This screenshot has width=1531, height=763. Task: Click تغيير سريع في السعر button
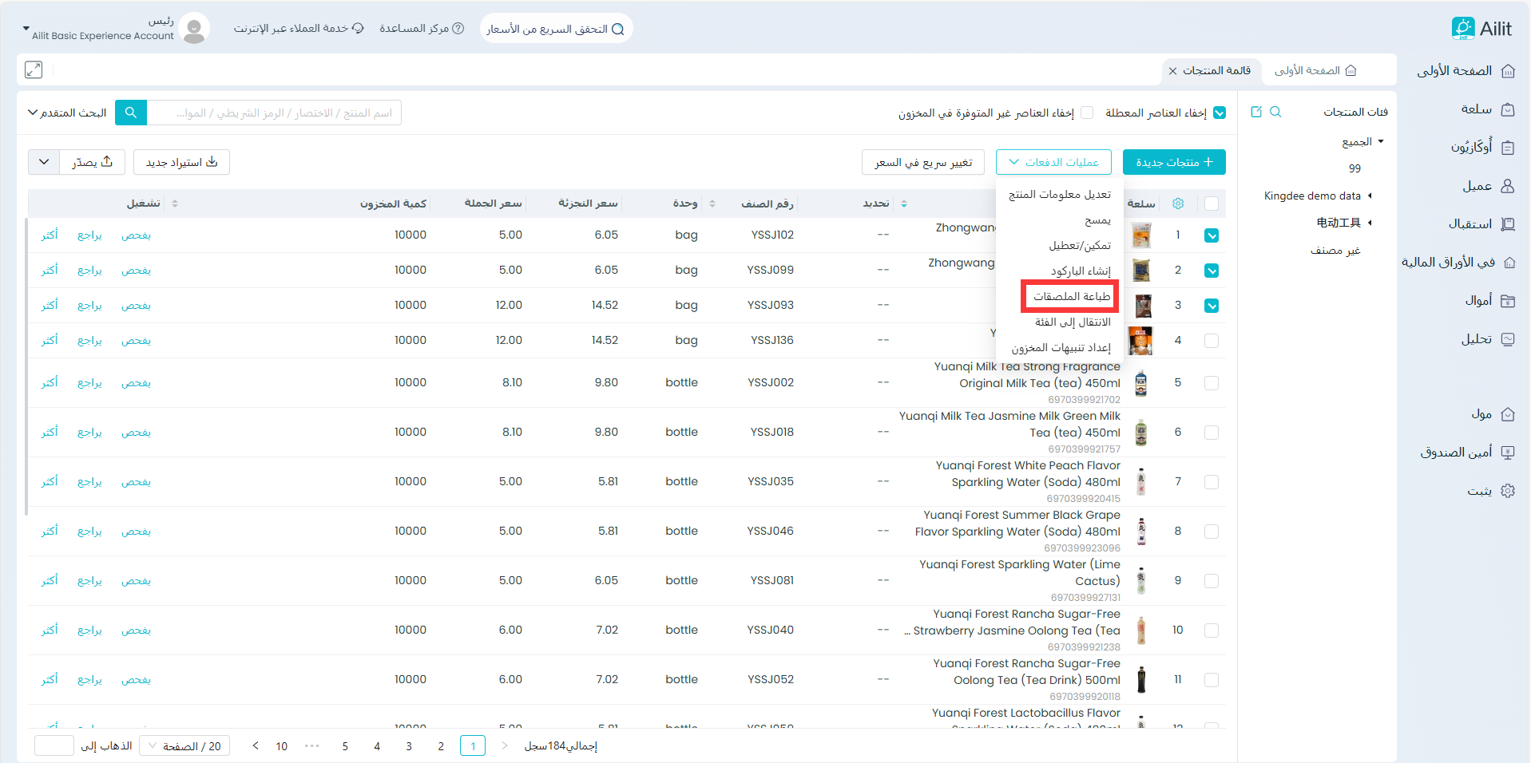(923, 162)
